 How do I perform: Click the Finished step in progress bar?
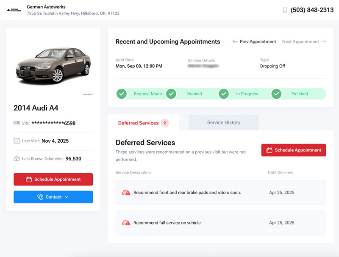299,94
